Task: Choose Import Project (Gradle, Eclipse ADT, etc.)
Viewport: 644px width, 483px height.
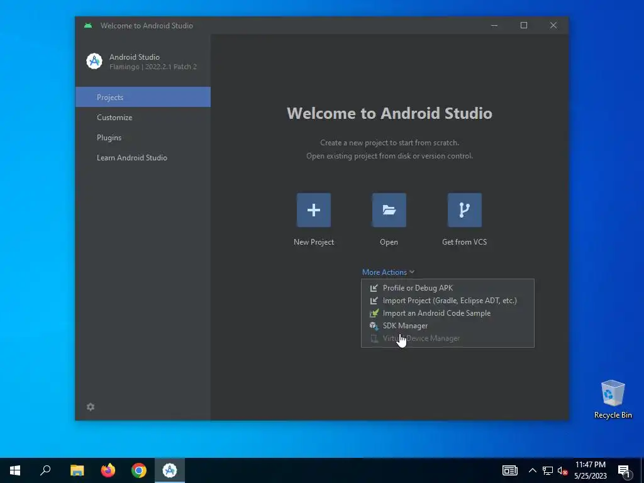Action: pyautogui.click(x=448, y=301)
